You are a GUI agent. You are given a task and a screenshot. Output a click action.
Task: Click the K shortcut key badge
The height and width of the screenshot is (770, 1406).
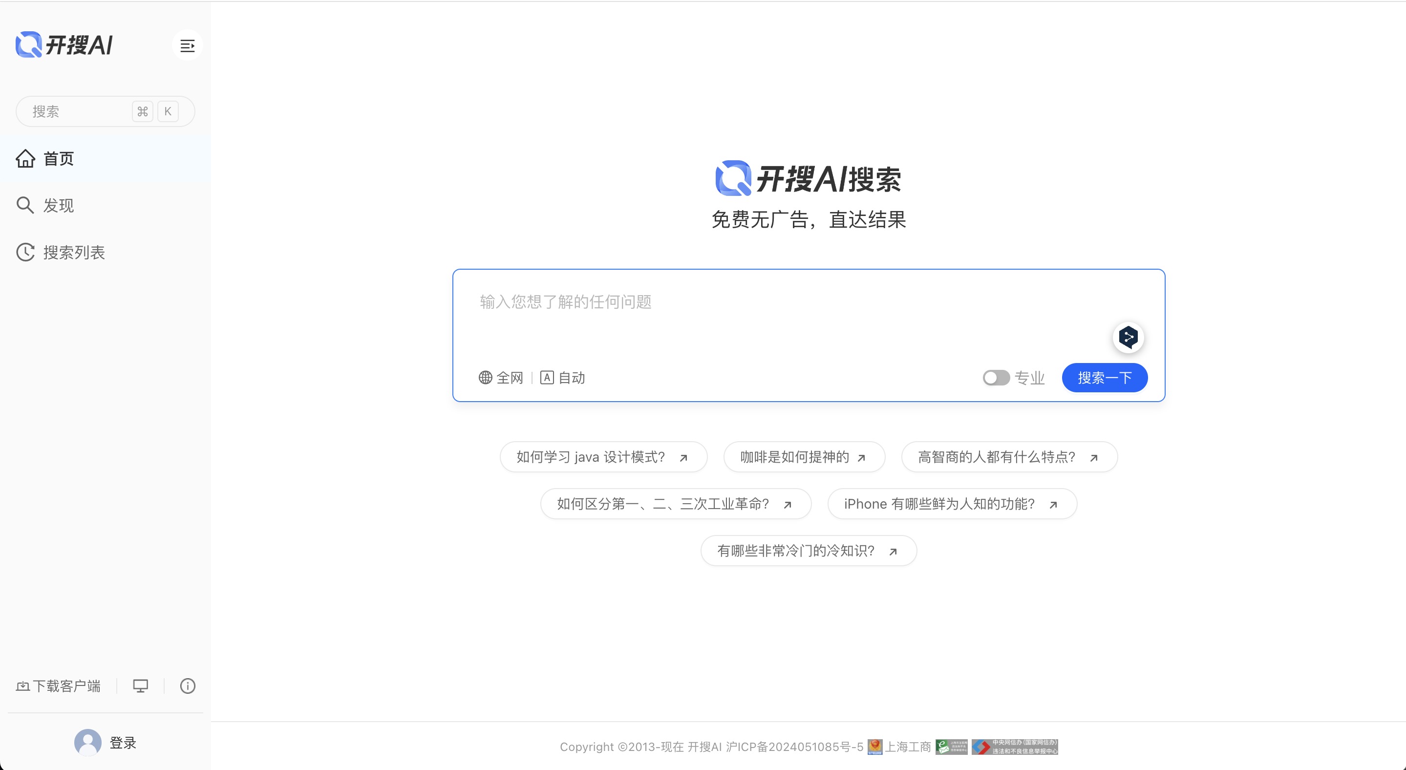168,111
